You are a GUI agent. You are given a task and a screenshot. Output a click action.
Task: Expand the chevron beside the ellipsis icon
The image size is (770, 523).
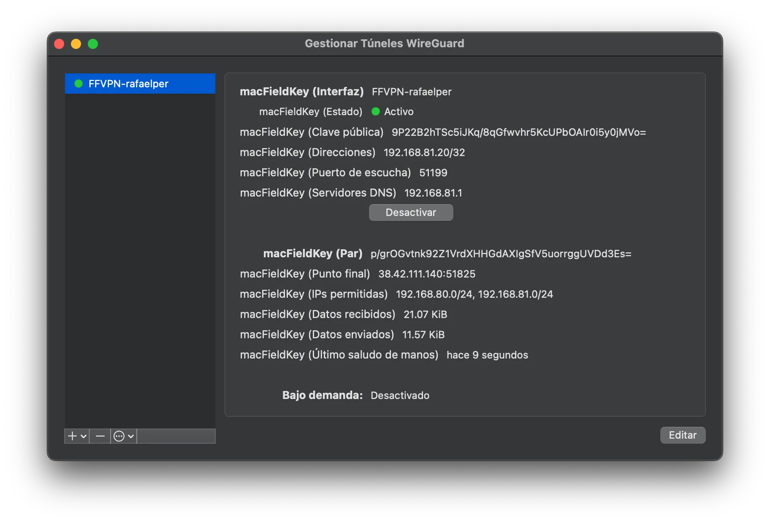(x=131, y=436)
